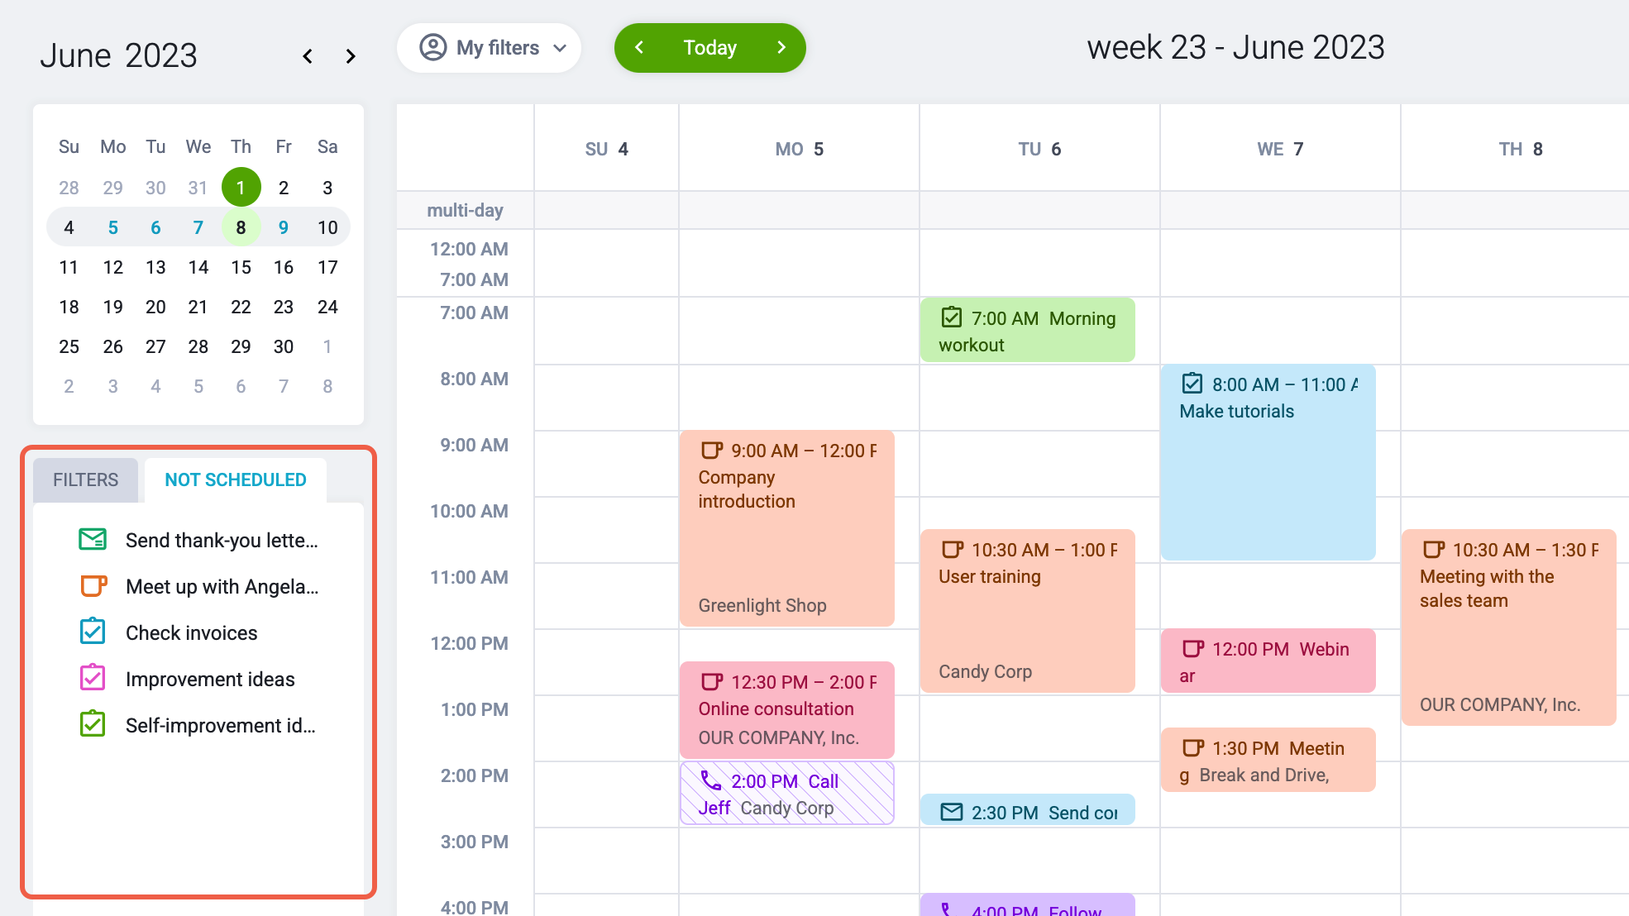1629x916 pixels.
Task: Toggle the Check invoices task checkbox
Action: pos(93,632)
